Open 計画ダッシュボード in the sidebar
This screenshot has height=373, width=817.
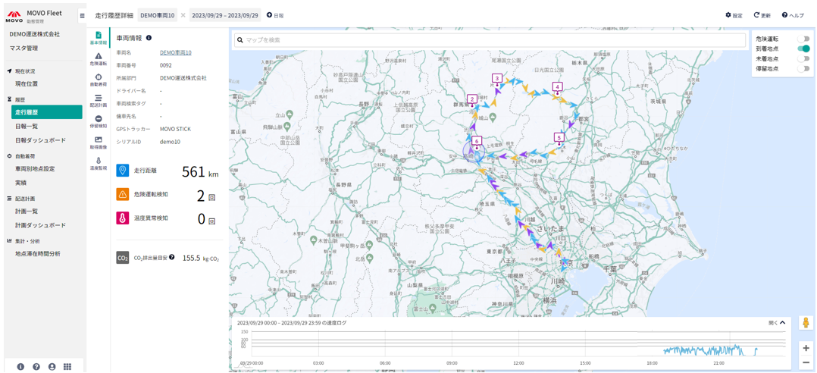tap(40, 225)
